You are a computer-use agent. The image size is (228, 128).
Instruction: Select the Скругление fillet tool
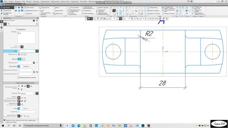coord(58,11)
